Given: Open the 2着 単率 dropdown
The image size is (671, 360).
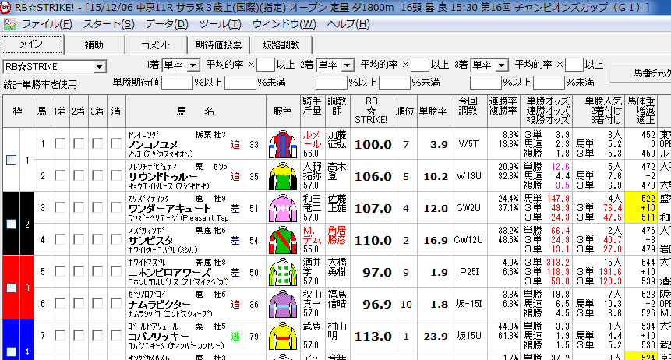Looking at the screenshot, I should (x=335, y=65).
